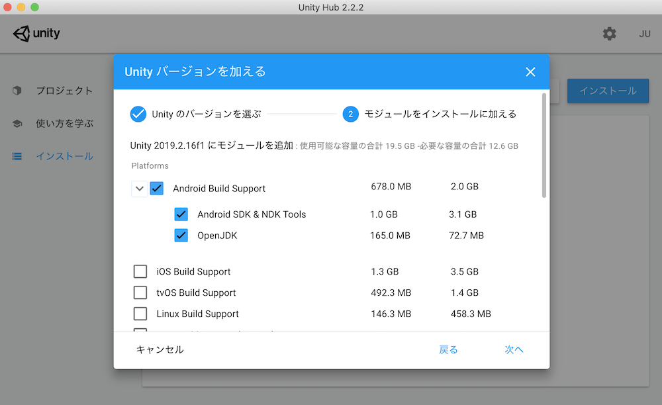Close the Unity バージョンを加える dialog
The height and width of the screenshot is (405, 662).
[x=530, y=71]
